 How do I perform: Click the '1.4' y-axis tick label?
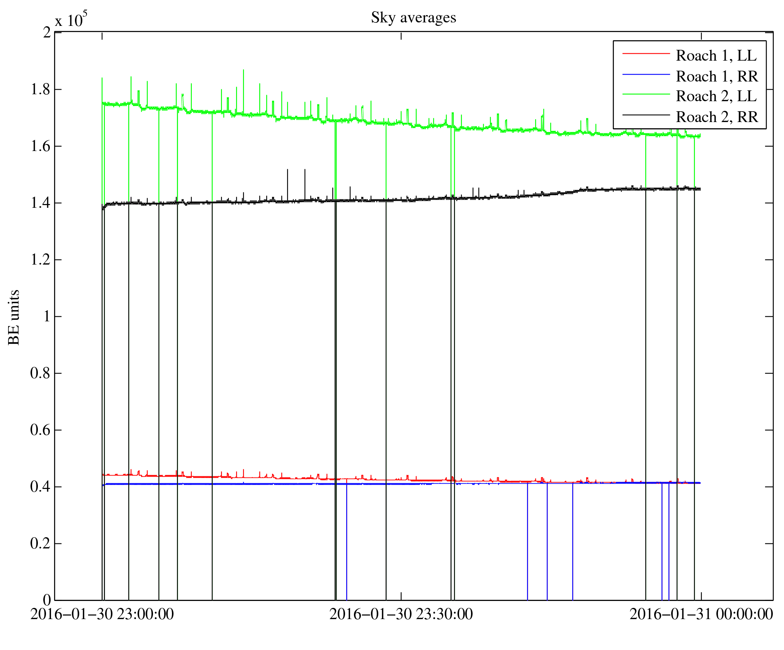coord(41,203)
